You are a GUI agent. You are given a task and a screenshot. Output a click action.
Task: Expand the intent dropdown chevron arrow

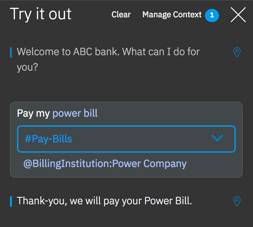click(x=217, y=138)
